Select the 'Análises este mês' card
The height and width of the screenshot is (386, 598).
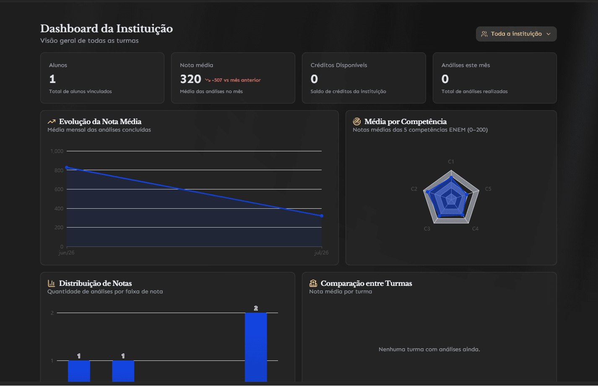495,78
